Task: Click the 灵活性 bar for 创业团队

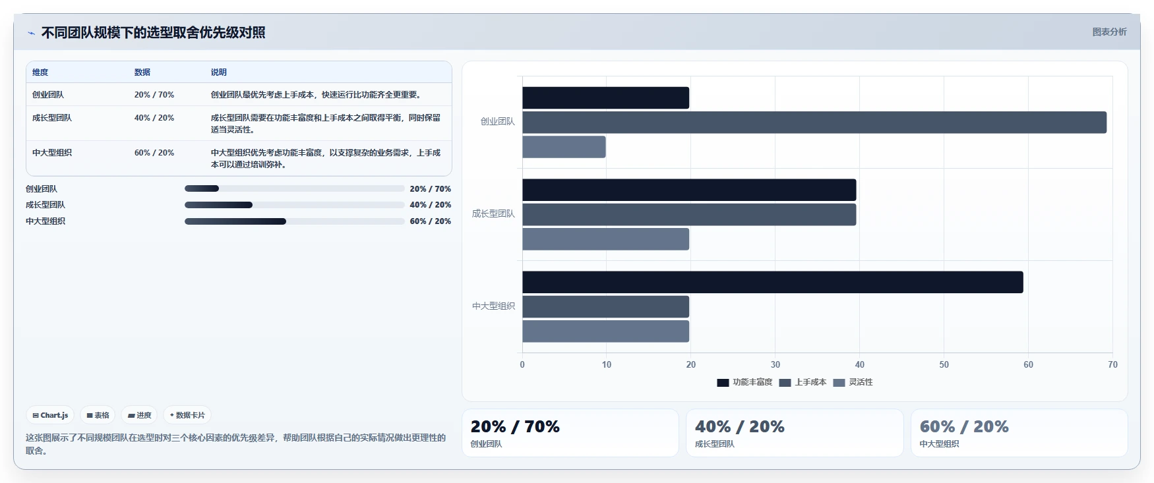Action: (564, 147)
